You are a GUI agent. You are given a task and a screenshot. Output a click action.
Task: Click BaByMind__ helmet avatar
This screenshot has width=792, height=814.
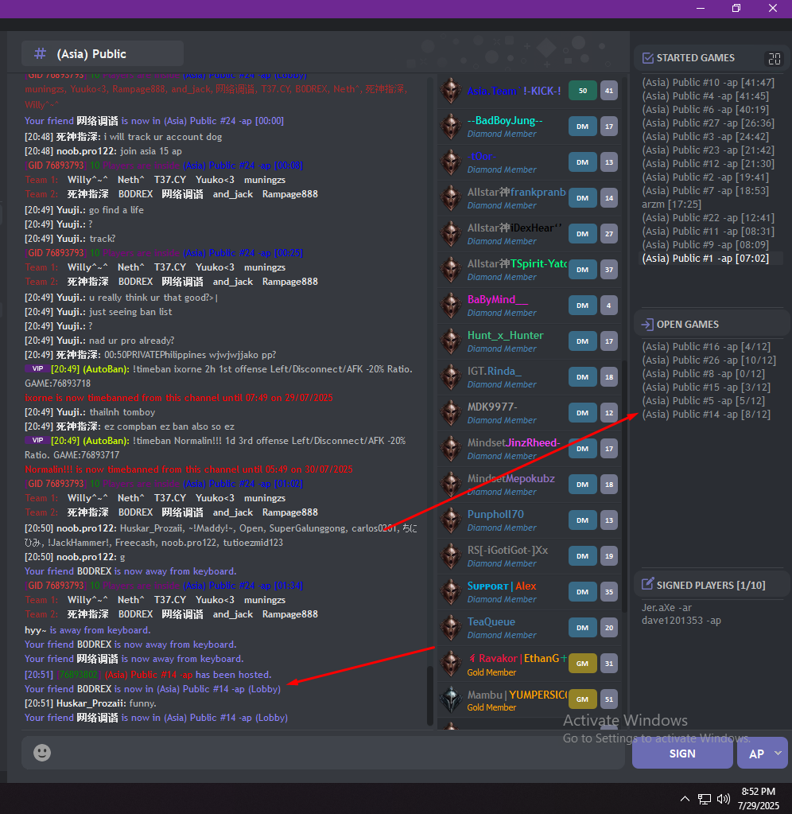coord(451,306)
